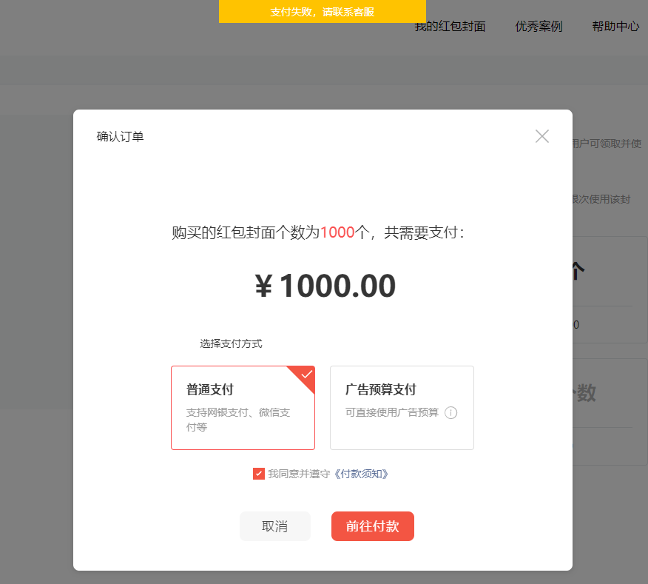Open 帮助中心 in top navigation
648x584 pixels.
[x=615, y=27]
